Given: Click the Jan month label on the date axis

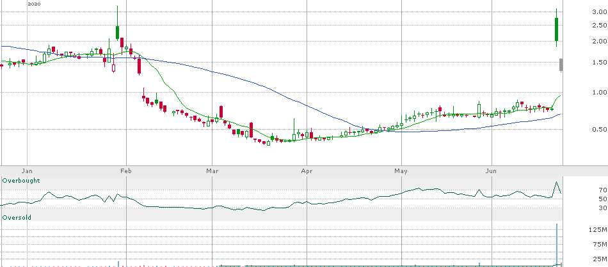Looking at the screenshot, I should (x=26, y=171).
